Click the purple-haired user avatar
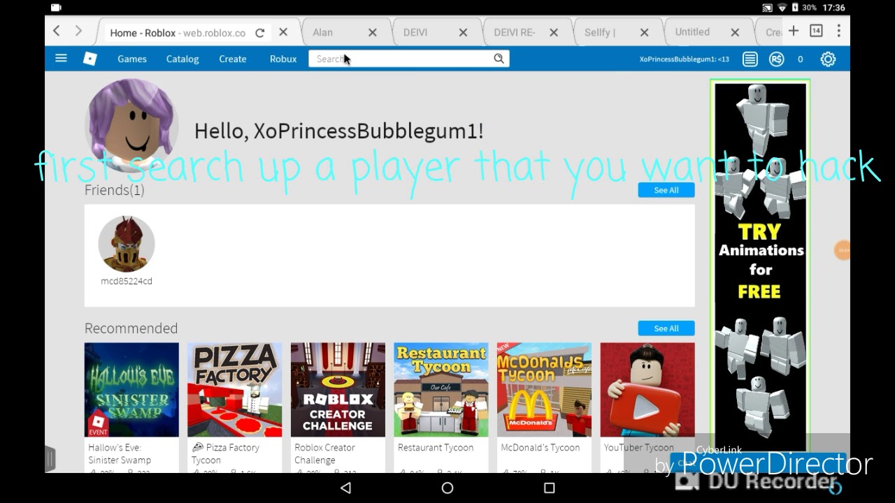Viewport: 895px width, 503px height. (131, 124)
